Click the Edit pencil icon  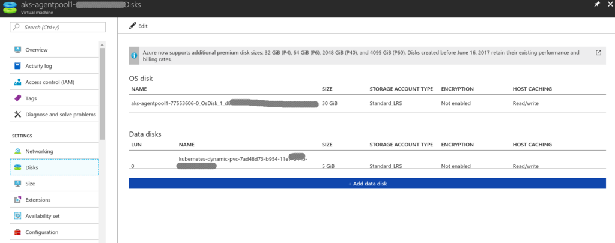tap(132, 26)
